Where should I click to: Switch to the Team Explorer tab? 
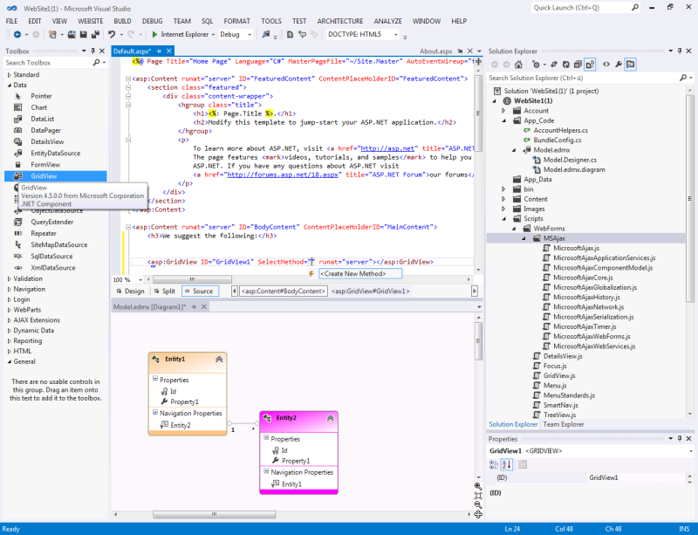(x=563, y=424)
